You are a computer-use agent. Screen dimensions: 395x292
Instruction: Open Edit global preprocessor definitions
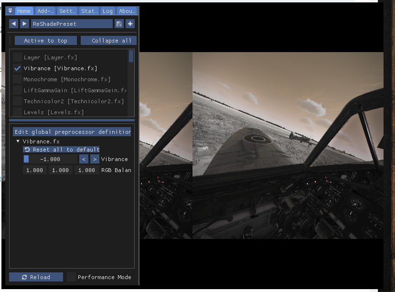point(72,132)
